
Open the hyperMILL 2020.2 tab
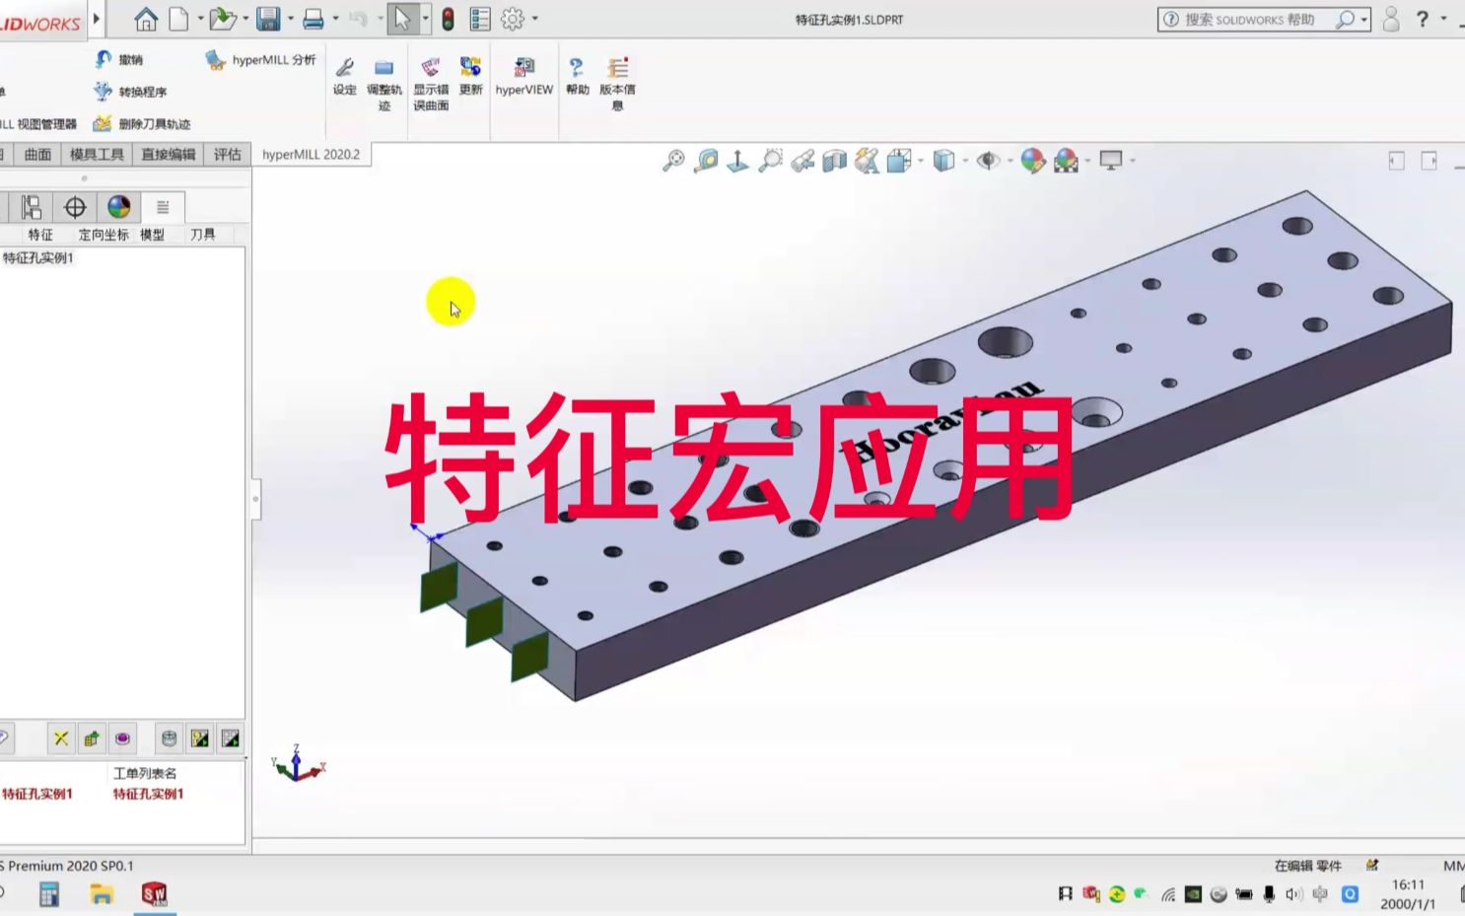pyautogui.click(x=311, y=154)
